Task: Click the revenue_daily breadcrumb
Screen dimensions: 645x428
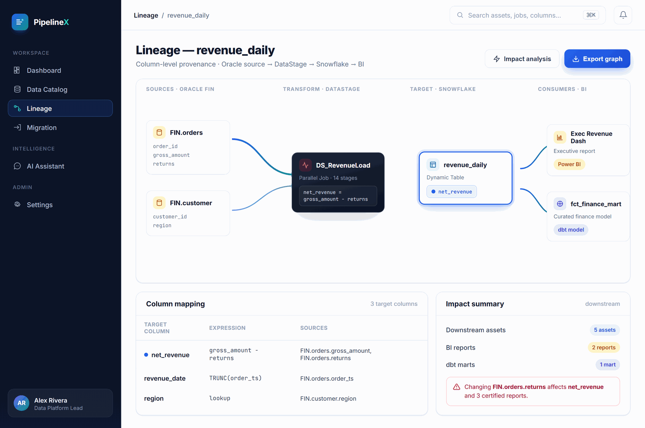Action: point(188,15)
